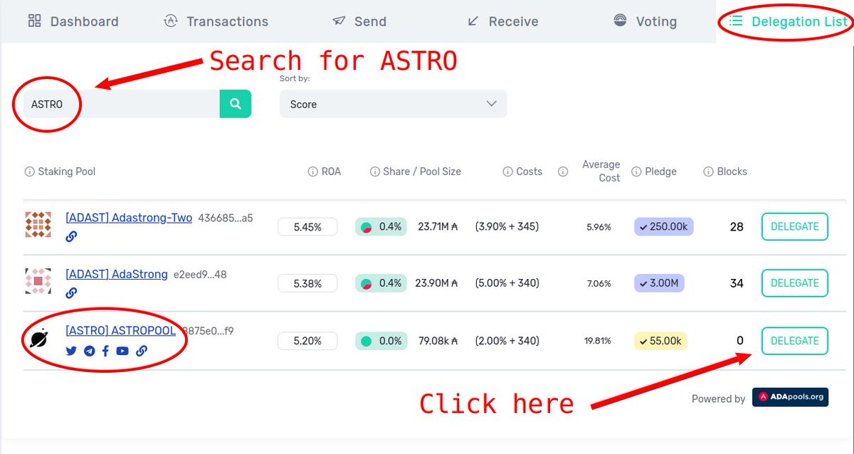
Task: Click the 55.00k pledge badge
Action: (661, 341)
